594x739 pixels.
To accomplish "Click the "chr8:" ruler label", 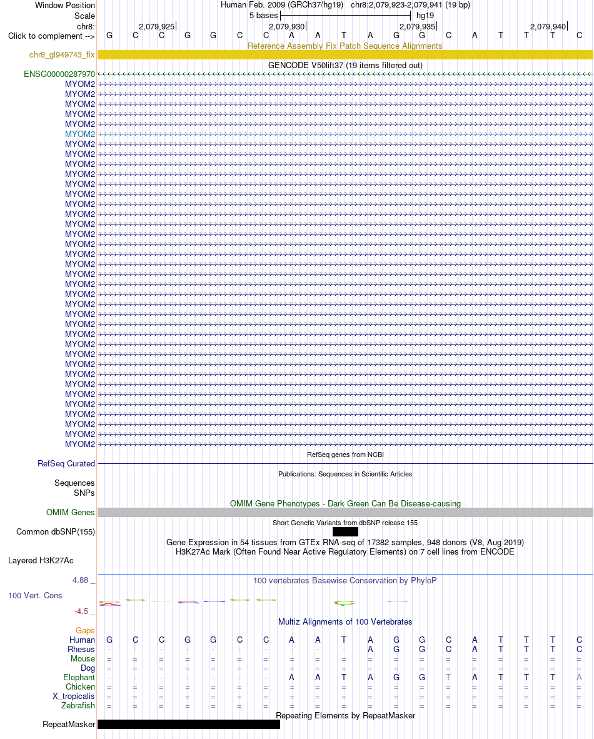I will 86,26.
